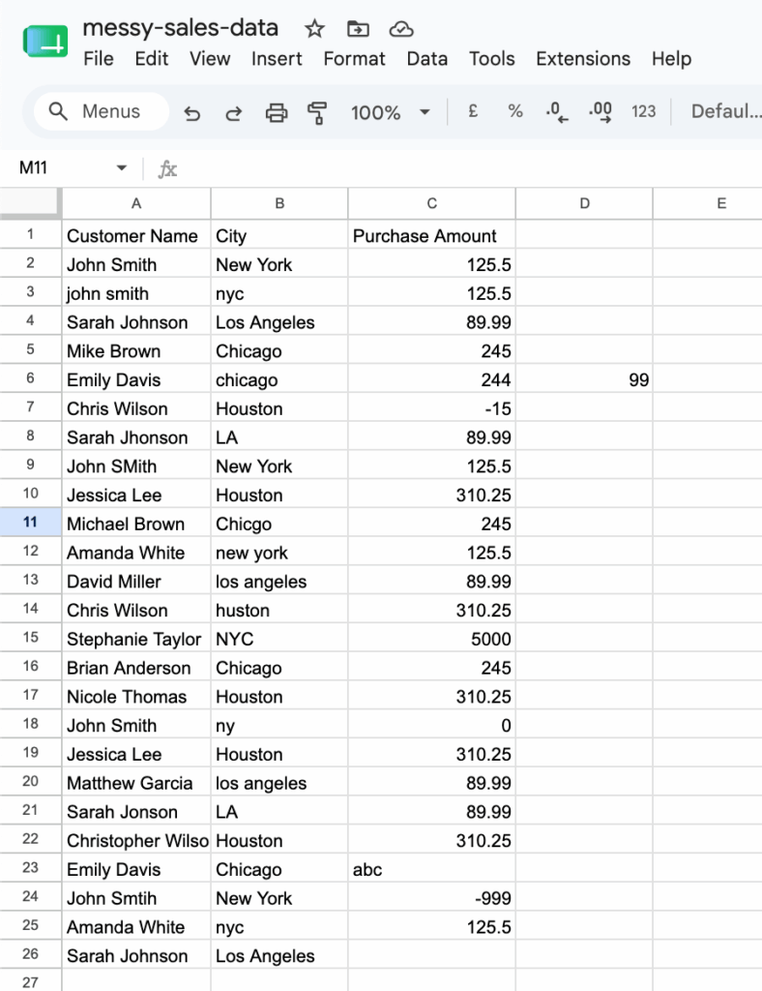The width and height of the screenshot is (762, 991).
Task: Open the Format menu
Action: pos(354,59)
